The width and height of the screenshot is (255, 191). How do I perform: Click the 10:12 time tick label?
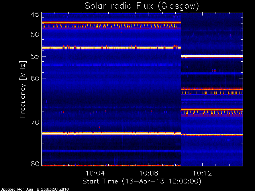[202, 173]
